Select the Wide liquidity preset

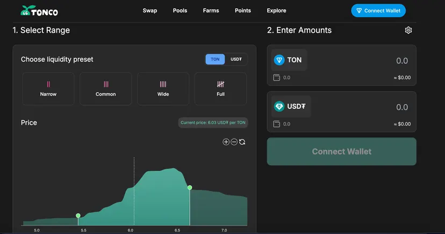pyautogui.click(x=163, y=89)
